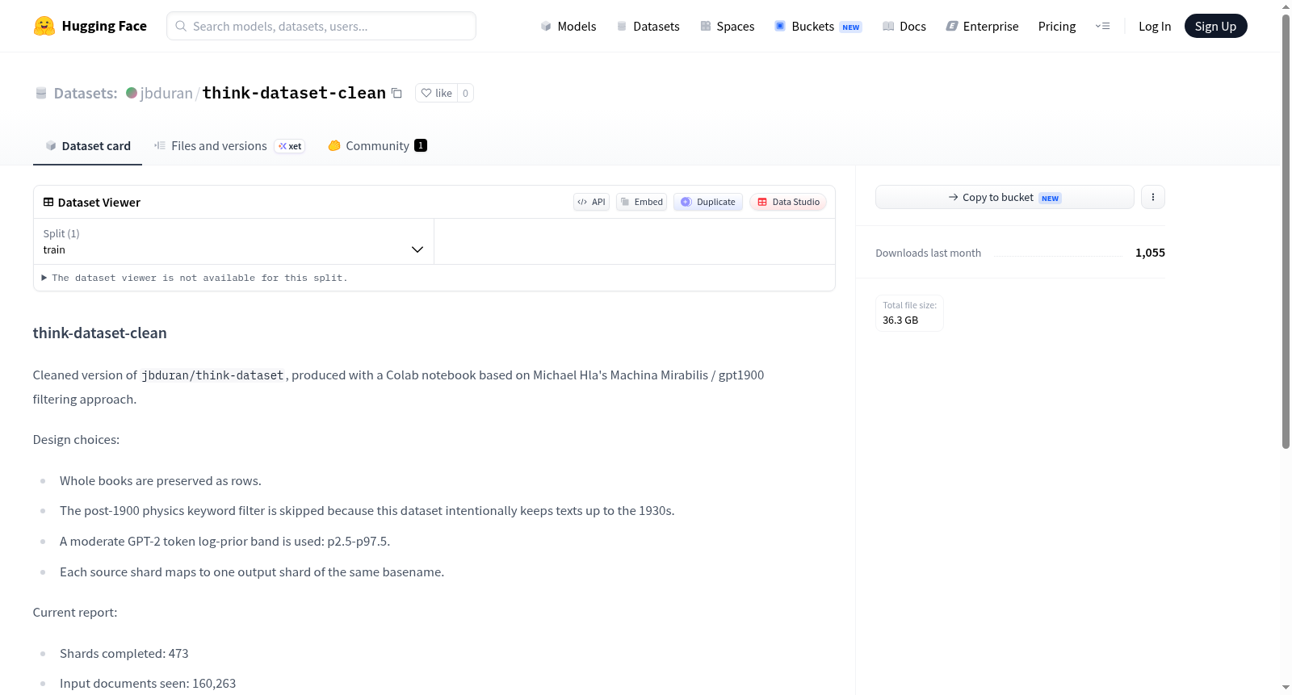Expand the viewer not available message
The width and height of the screenshot is (1292, 695).
coord(195,278)
